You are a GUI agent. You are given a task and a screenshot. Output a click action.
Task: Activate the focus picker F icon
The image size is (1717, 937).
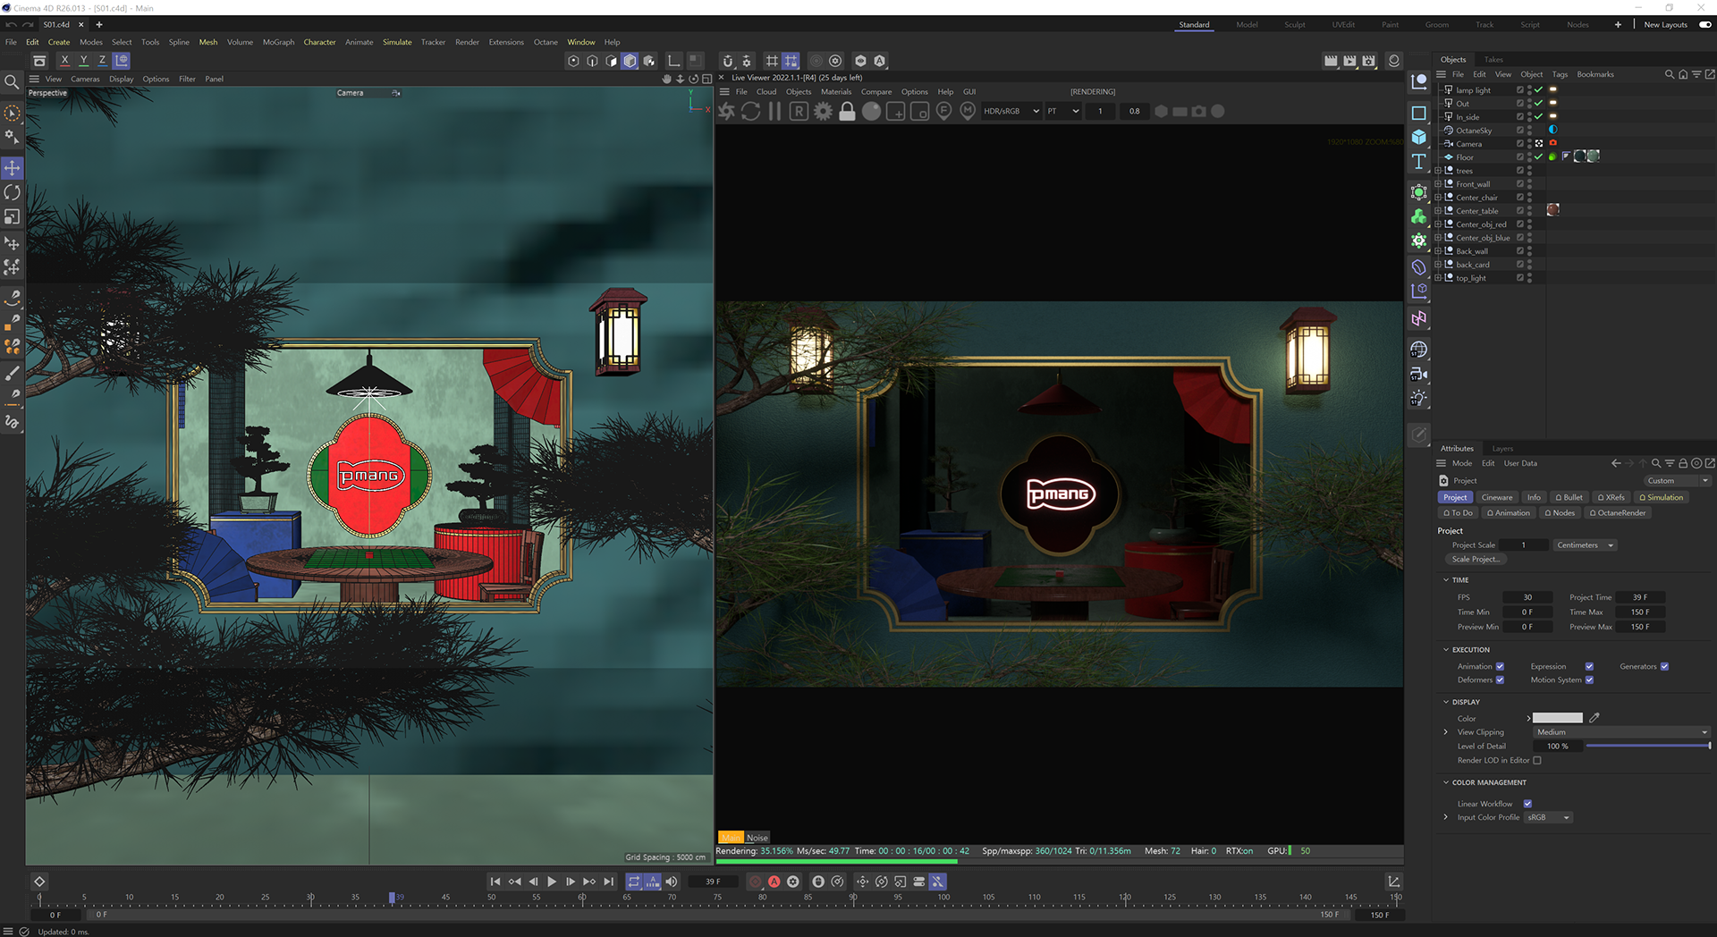click(943, 112)
